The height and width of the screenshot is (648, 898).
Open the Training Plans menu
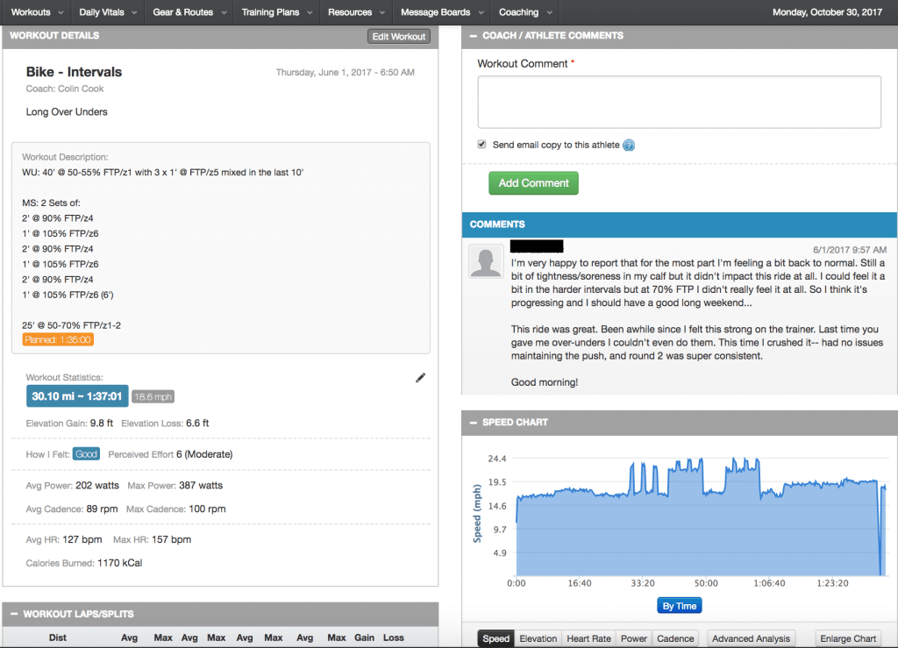pyautogui.click(x=274, y=12)
